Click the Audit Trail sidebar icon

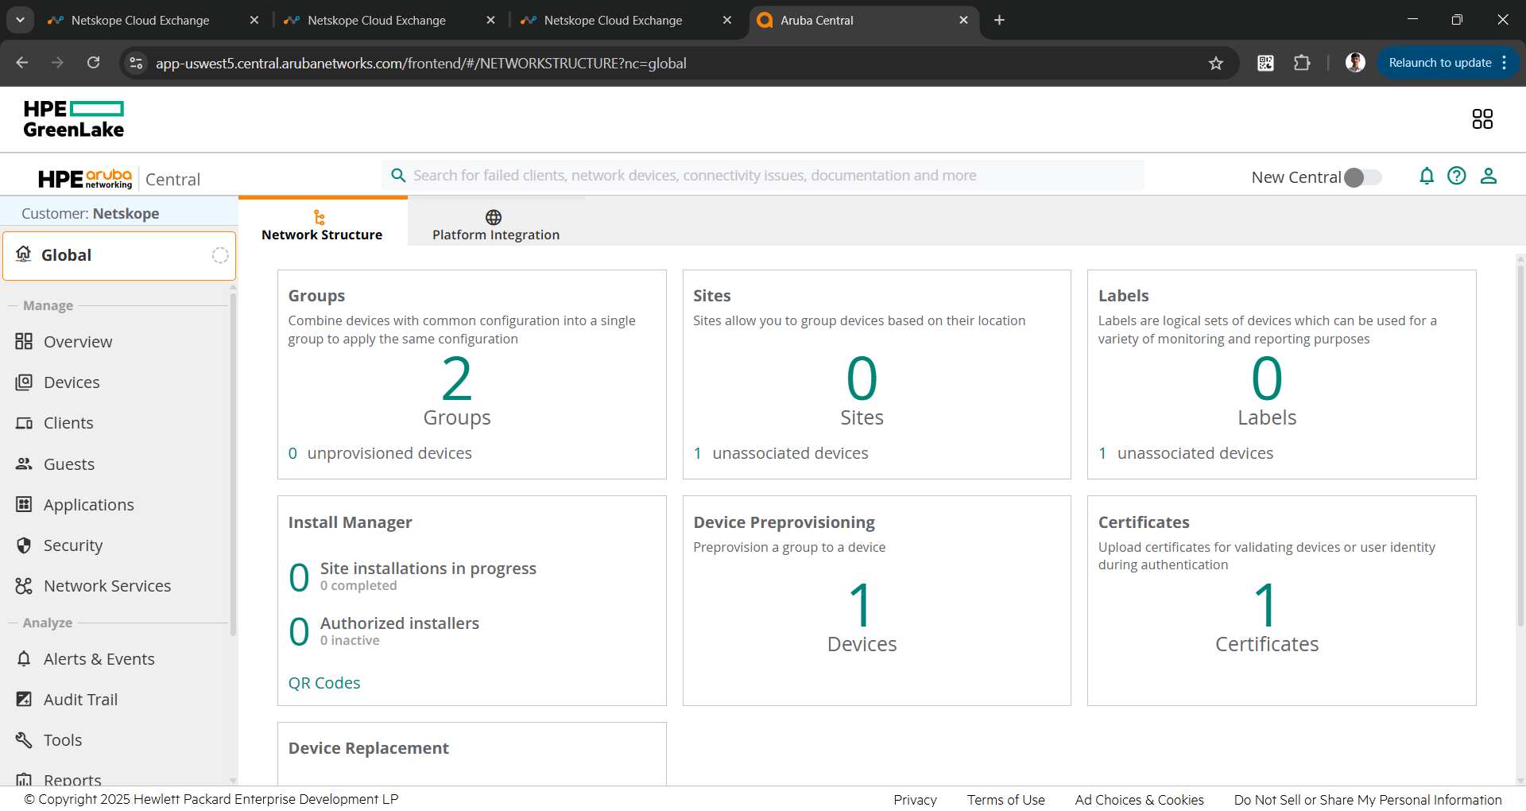click(24, 699)
